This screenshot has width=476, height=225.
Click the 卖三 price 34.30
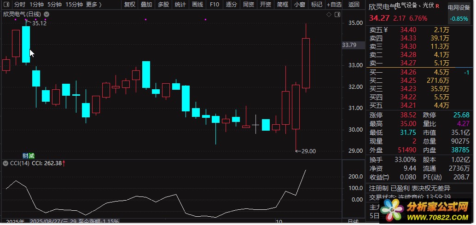pos(408,46)
